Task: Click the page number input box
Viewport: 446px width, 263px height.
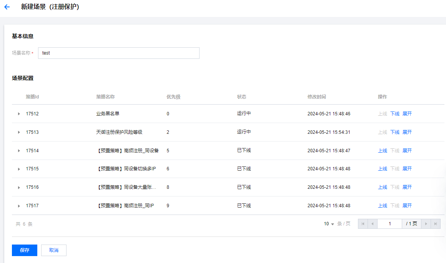Action: [389, 224]
